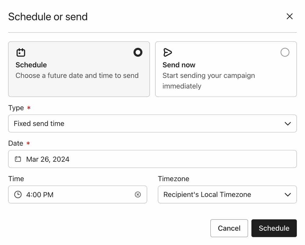Image resolution: width=305 pixels, height=245 pixels.
Task: Click the calendar icon in the Schedule option
Action: point(20,52)
